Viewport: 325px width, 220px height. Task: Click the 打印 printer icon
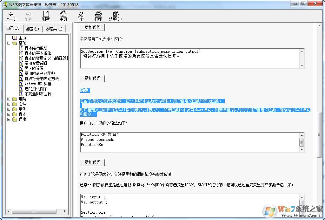pyautogui.click(x=98, y=14)
